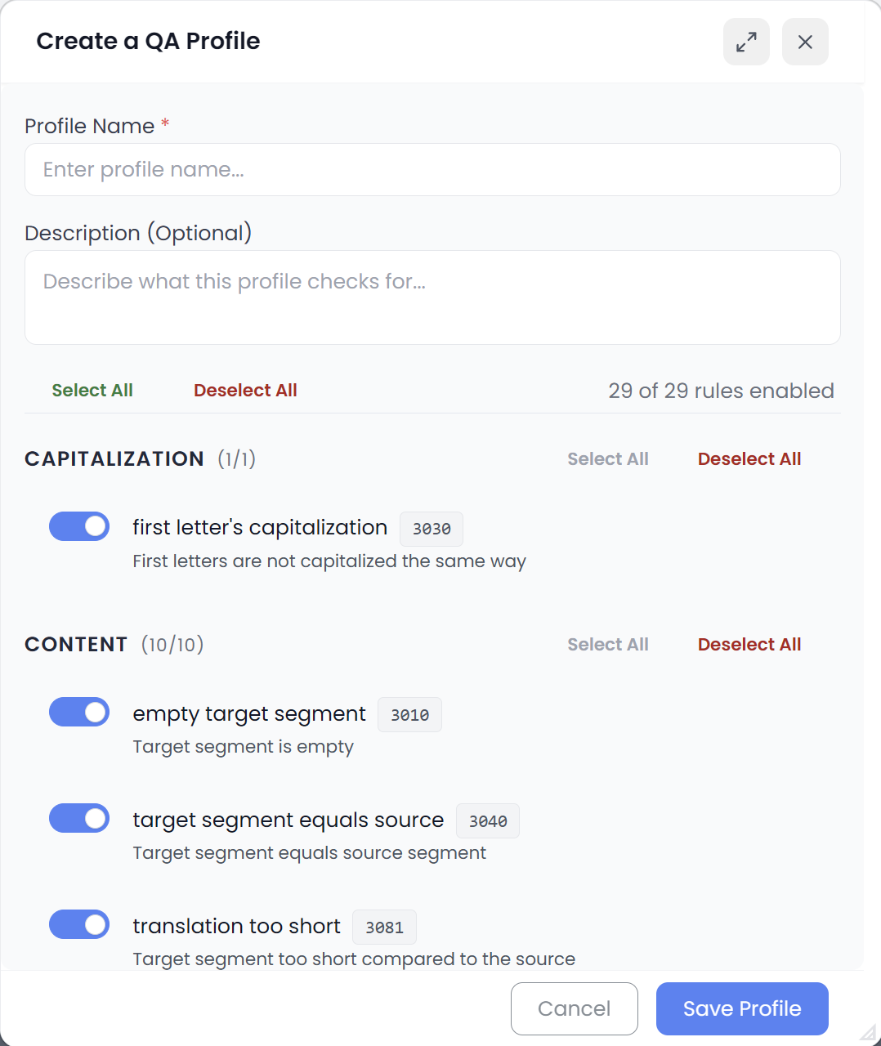The height and width of the screenshot is (1046, 881).
Task: Click the profile name input field
Action: click(x=432, y=169)
